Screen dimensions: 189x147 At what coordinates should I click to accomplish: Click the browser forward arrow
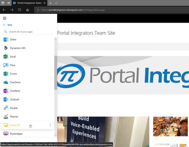coord(12,10)
